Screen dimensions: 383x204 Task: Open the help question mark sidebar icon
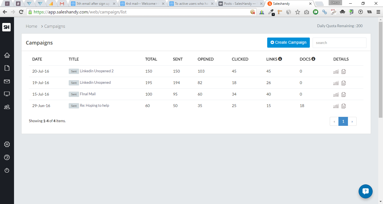coord(7,157)
